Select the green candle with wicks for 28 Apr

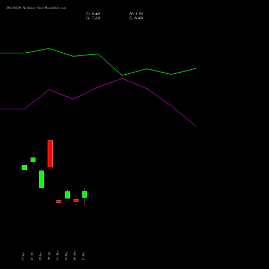pos(33,159)
